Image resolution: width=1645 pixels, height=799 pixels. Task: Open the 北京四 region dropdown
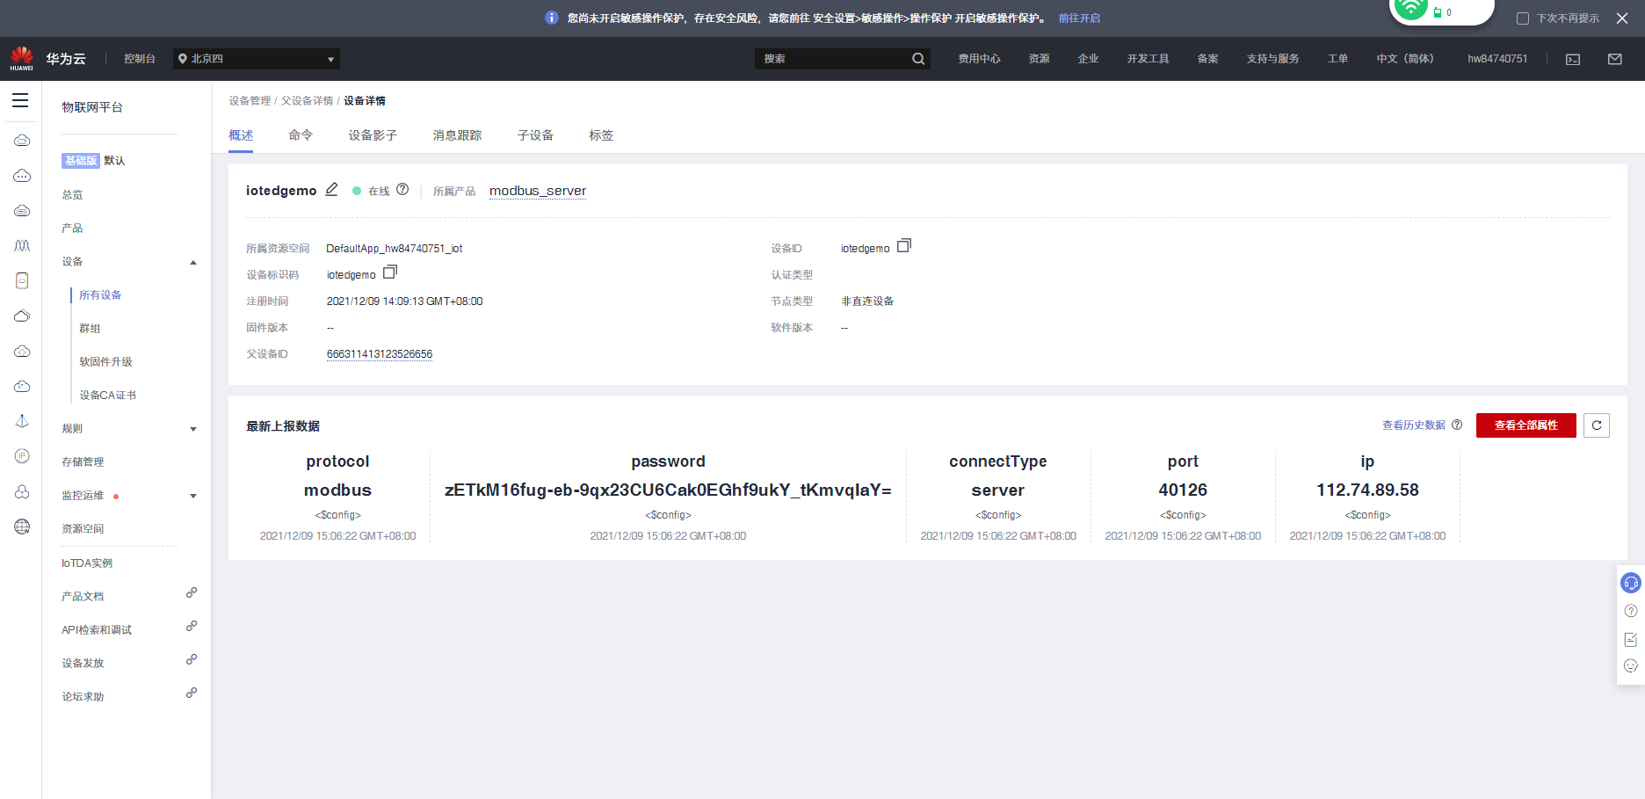pyautogui.click(x=257, y=59)
